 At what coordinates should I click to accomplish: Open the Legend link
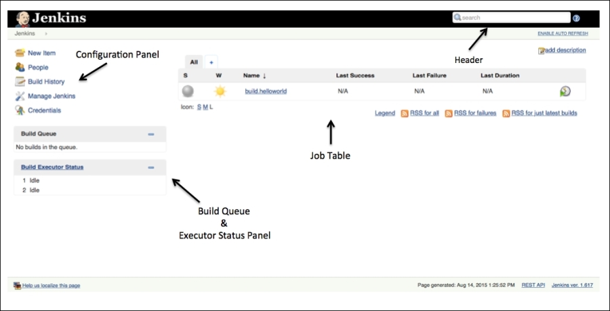(385, 113)
